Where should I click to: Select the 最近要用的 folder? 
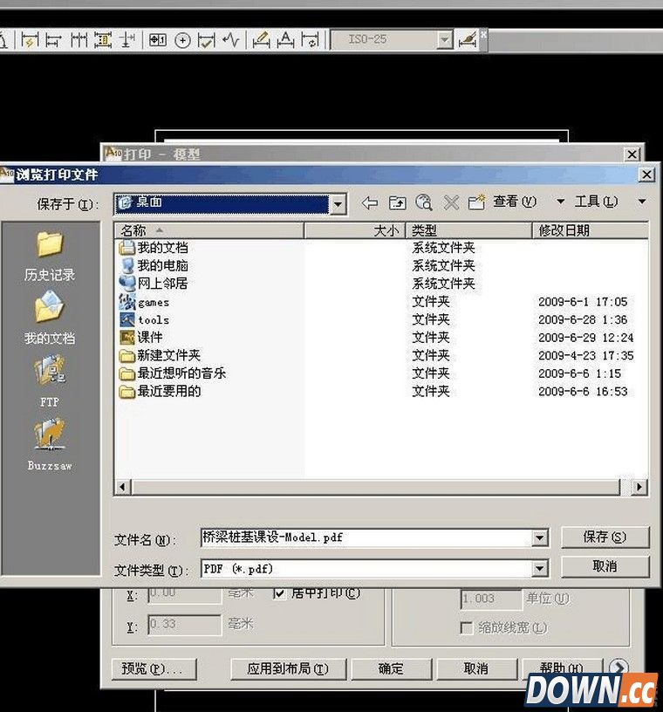[160, 391]
